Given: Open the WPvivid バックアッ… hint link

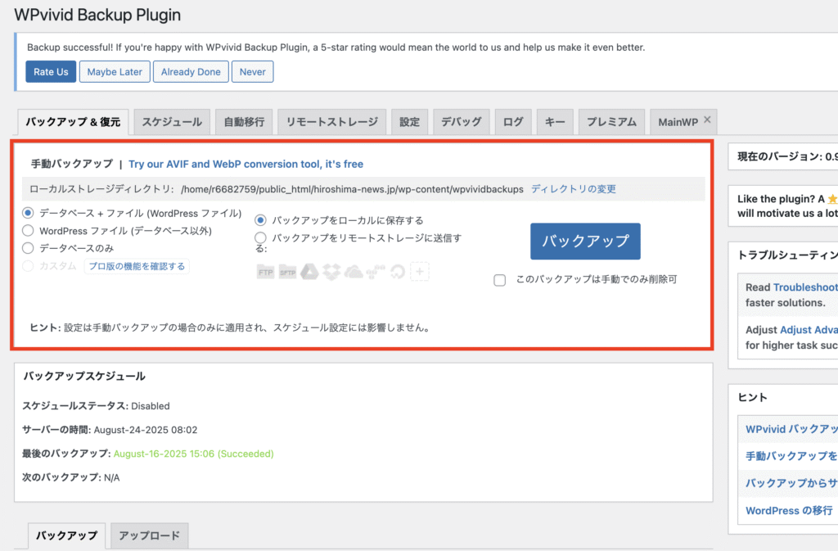Looking at the screenshot, I should point(791,429).
